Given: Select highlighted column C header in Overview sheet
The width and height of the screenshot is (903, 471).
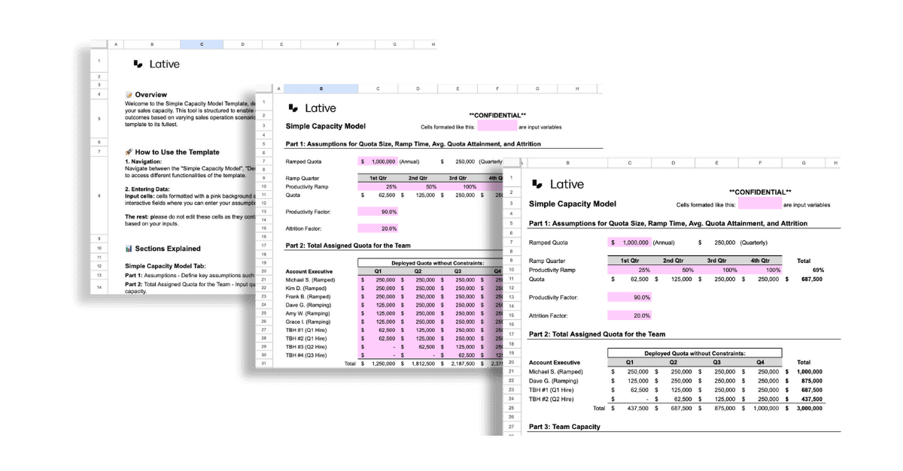Looking at the screenshot, I should (x=201, y=44).
